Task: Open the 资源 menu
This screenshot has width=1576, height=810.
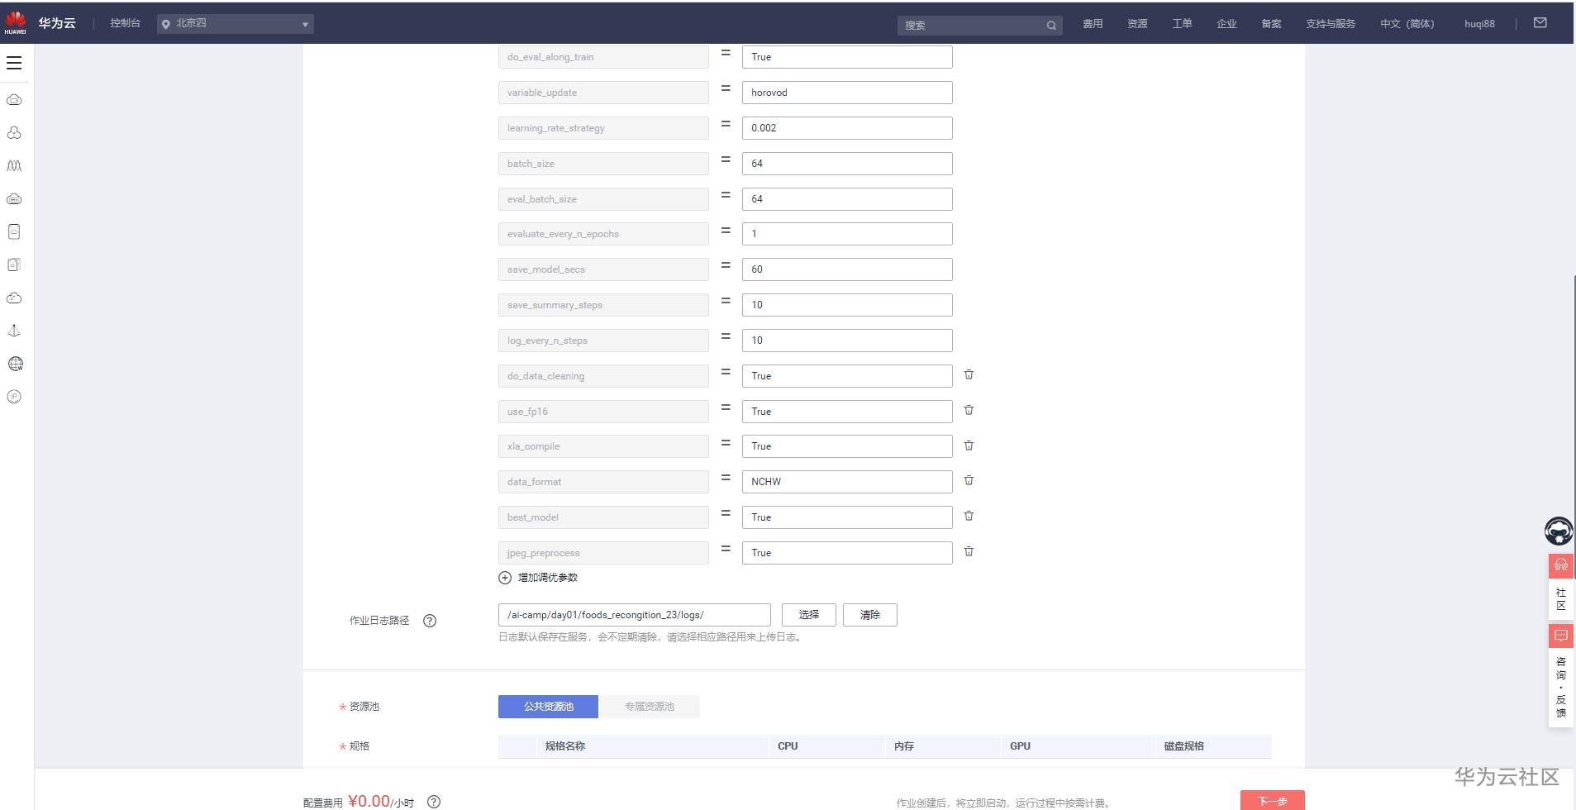Action: tap(1137, 24)
